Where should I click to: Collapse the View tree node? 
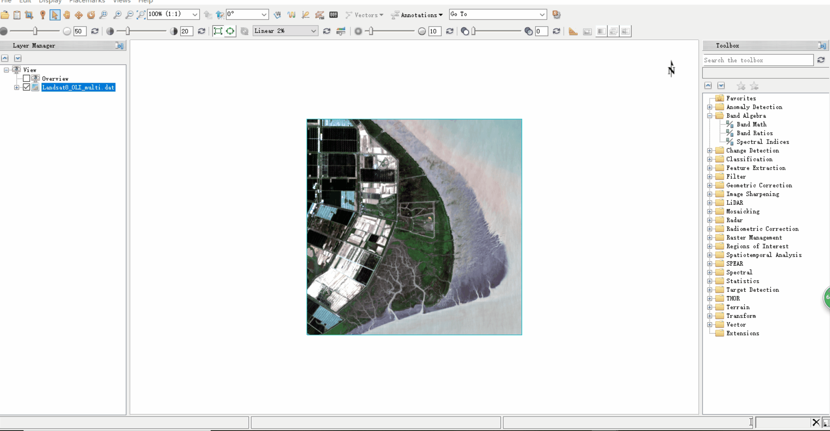coord(6,70)
